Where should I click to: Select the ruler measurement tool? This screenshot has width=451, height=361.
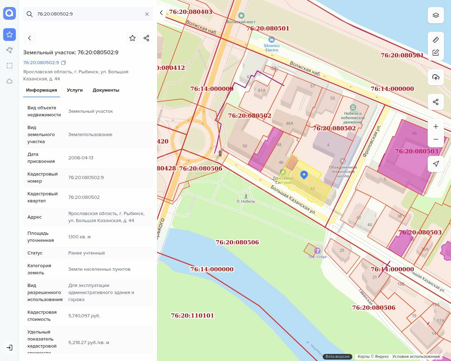[x=436, y=40]
